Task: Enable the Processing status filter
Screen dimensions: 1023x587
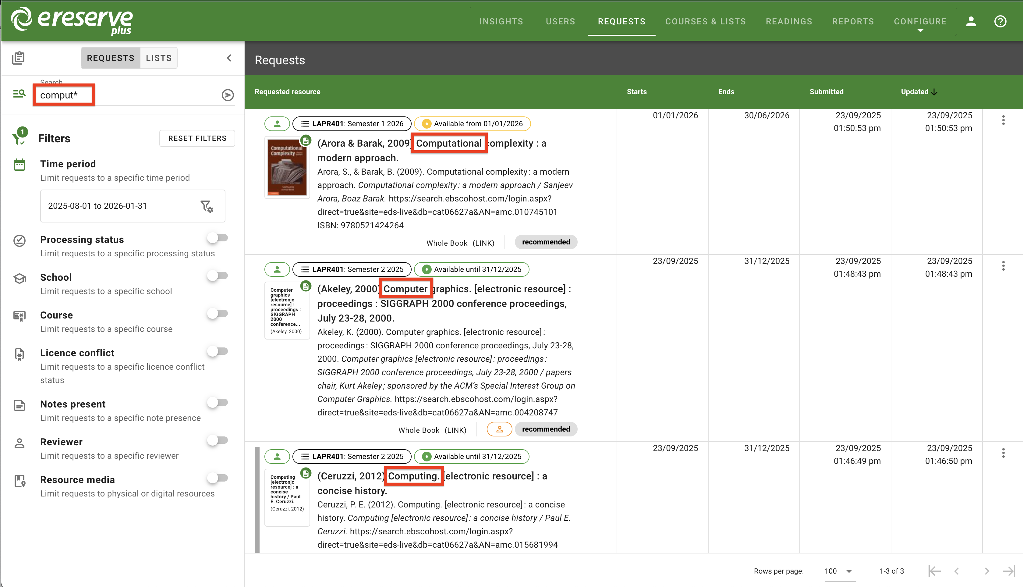Action: [x=218, y=238]
